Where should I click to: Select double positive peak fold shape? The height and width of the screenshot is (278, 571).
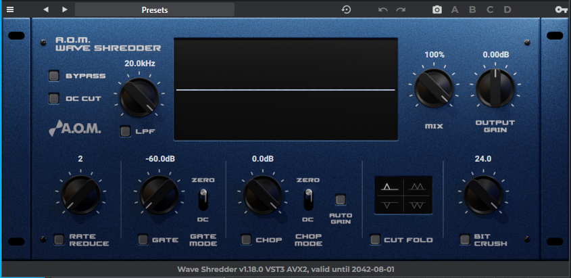pyautogui.click(x=418, y=187)
